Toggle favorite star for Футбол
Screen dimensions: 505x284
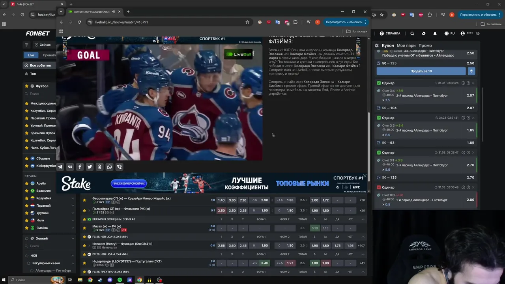[27, 86]
